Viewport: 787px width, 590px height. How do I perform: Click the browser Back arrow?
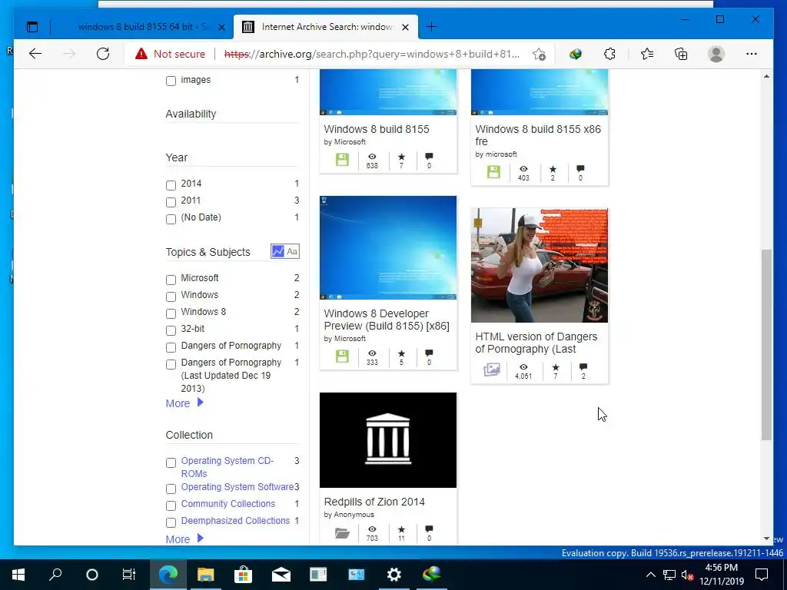pyautogui.click(x=35, y=54)
